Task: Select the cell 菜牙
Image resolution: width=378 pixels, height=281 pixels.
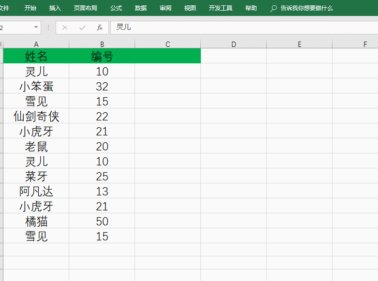Action: click(x=36, y=176)
